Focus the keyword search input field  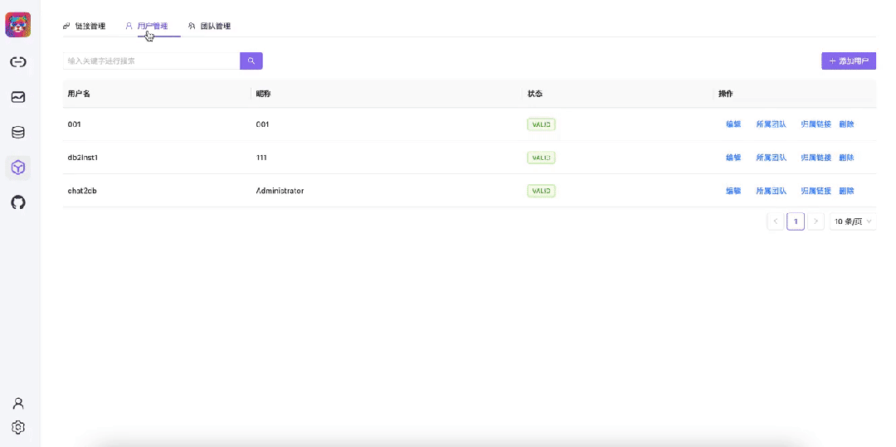[152, 61]
